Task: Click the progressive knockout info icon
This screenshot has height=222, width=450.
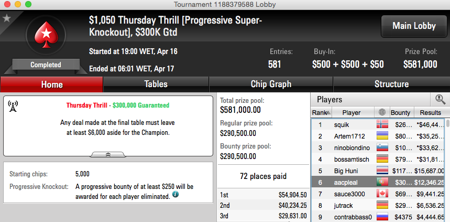Action: [175, 194]
